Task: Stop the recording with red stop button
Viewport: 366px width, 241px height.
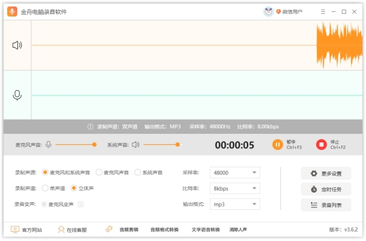Action: (322, 144)
